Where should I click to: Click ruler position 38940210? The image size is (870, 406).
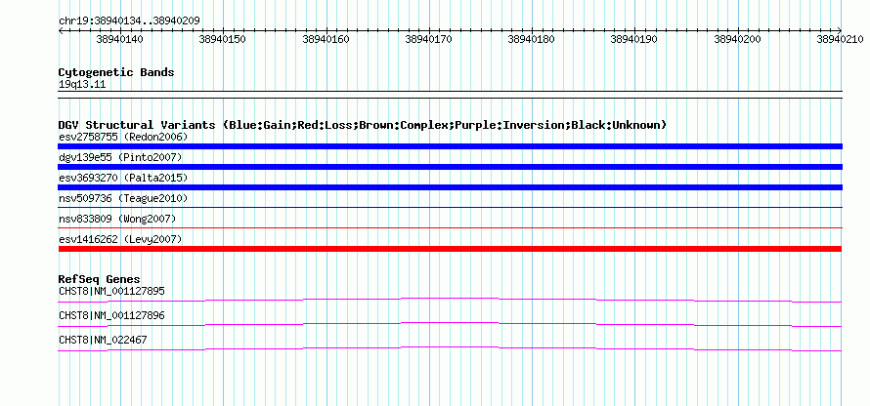(x=840, y=39)
